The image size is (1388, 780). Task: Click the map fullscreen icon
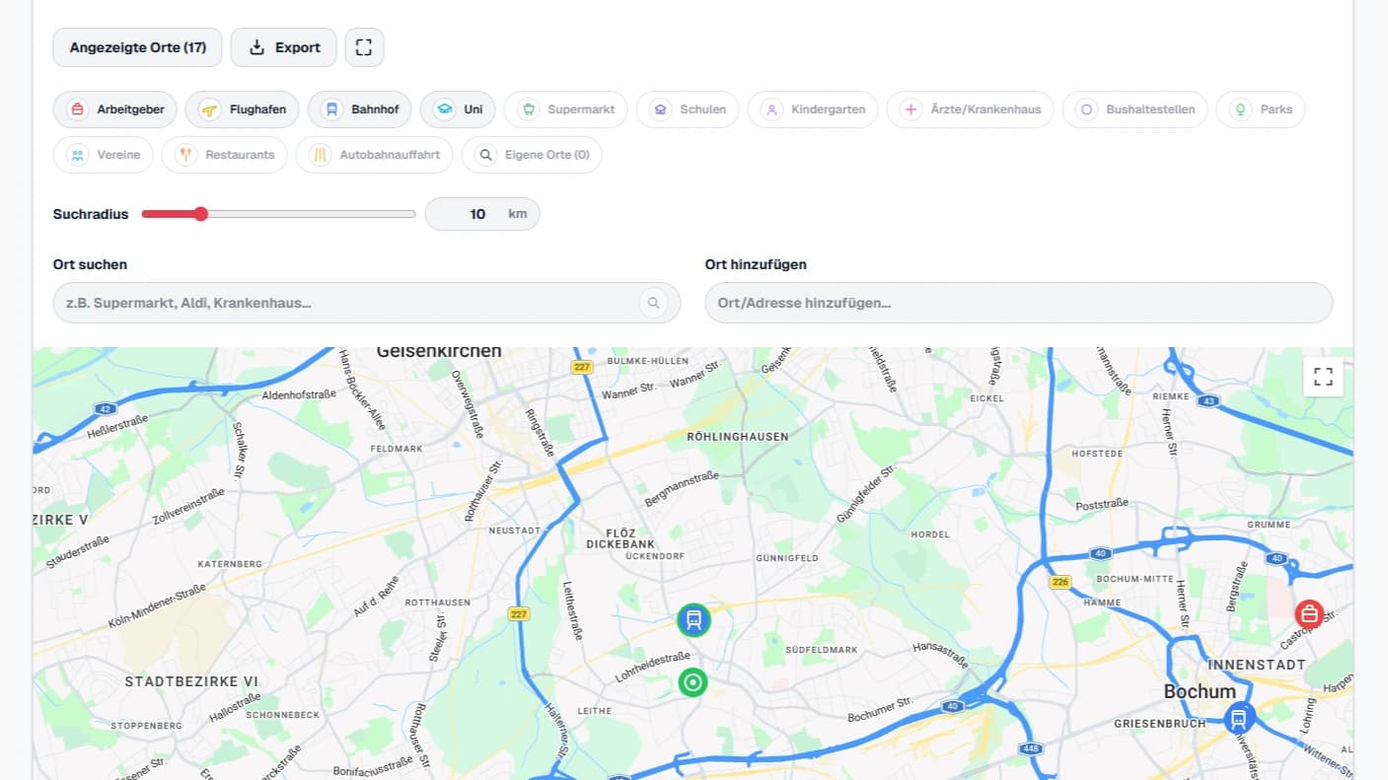(x=1323, y=377)
